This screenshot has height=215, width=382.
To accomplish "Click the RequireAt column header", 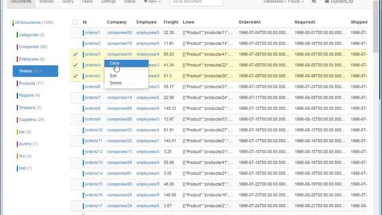I will 305,22.
